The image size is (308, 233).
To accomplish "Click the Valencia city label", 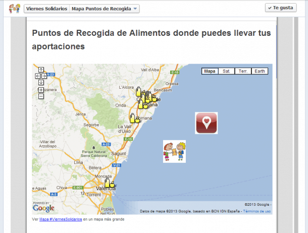I will tap(106, 189).
